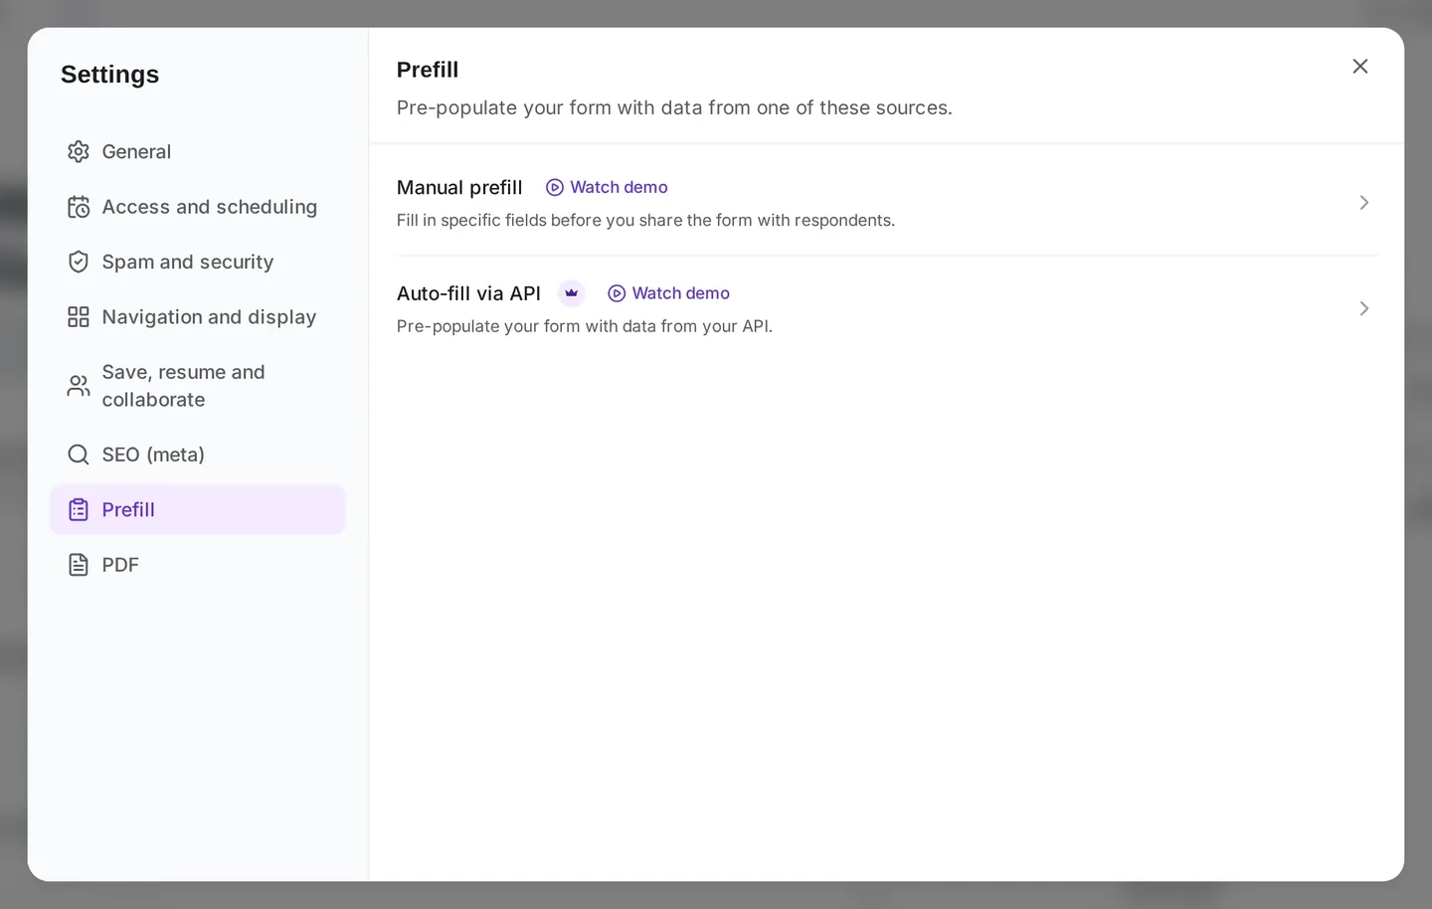Click 'Pre-populate your form with data from one of these sources' subtitle

coord(674,107)
